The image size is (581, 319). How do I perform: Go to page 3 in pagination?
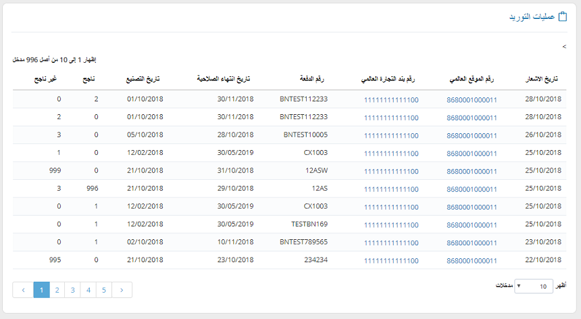72,290
